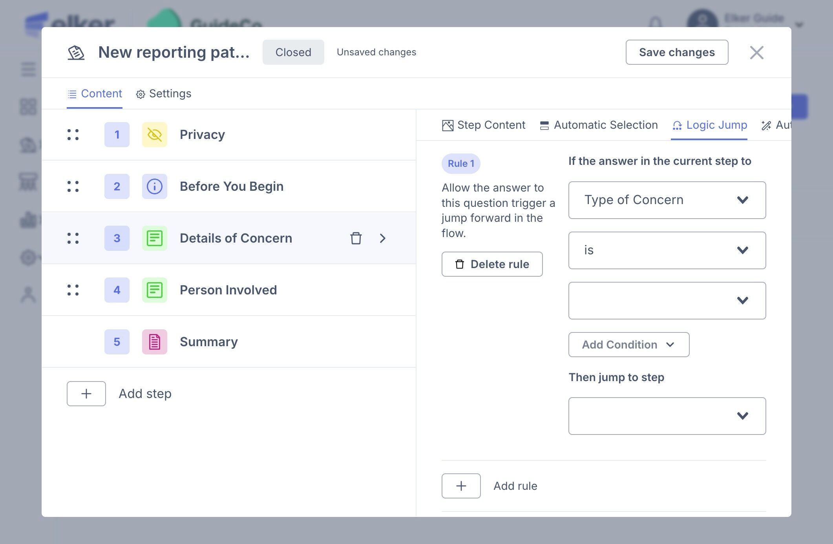
Task: Open the Automatic Selection tab
Action: [599, 125]
